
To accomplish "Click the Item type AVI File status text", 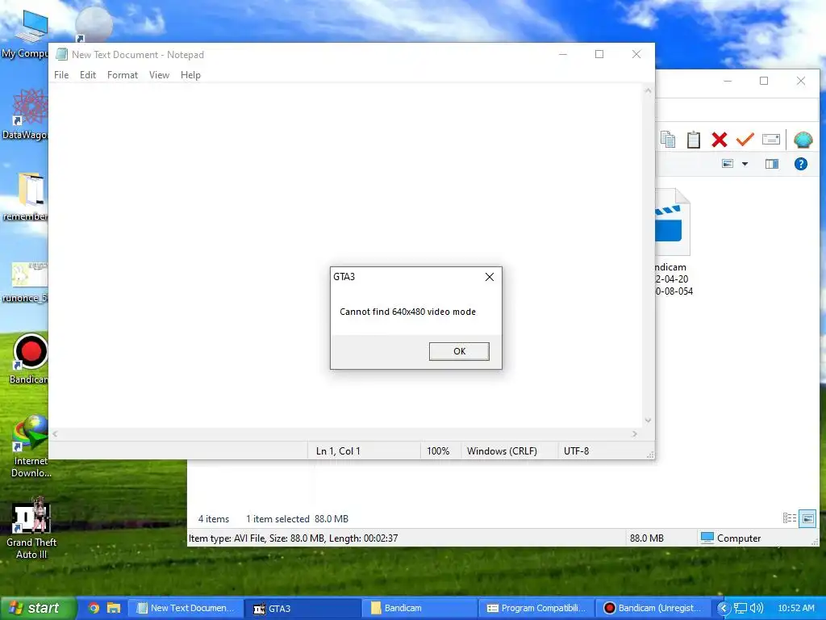I will [294, 538].
